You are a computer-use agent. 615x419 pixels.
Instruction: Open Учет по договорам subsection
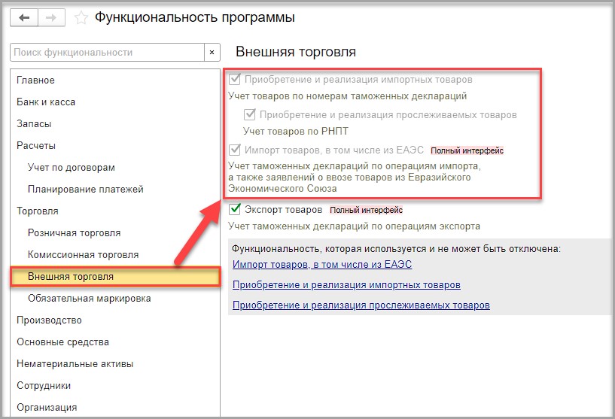(72, 167)
